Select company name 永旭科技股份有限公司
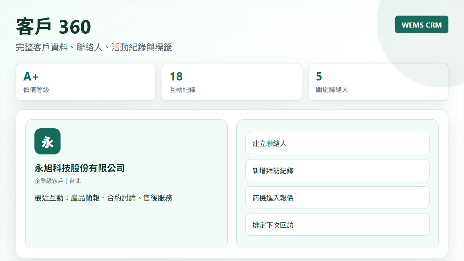Screen dimensions: 464x261 80,168
